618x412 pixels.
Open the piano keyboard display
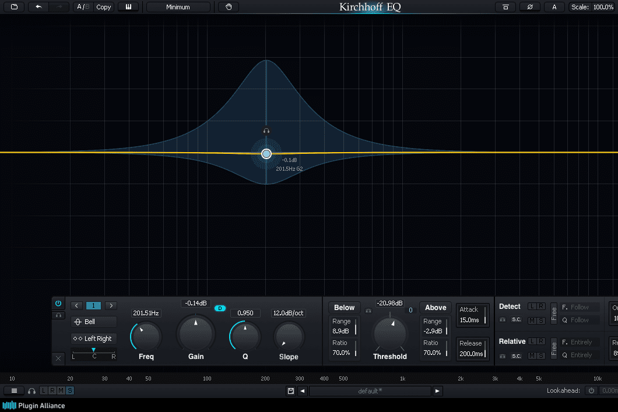[128, 6]
